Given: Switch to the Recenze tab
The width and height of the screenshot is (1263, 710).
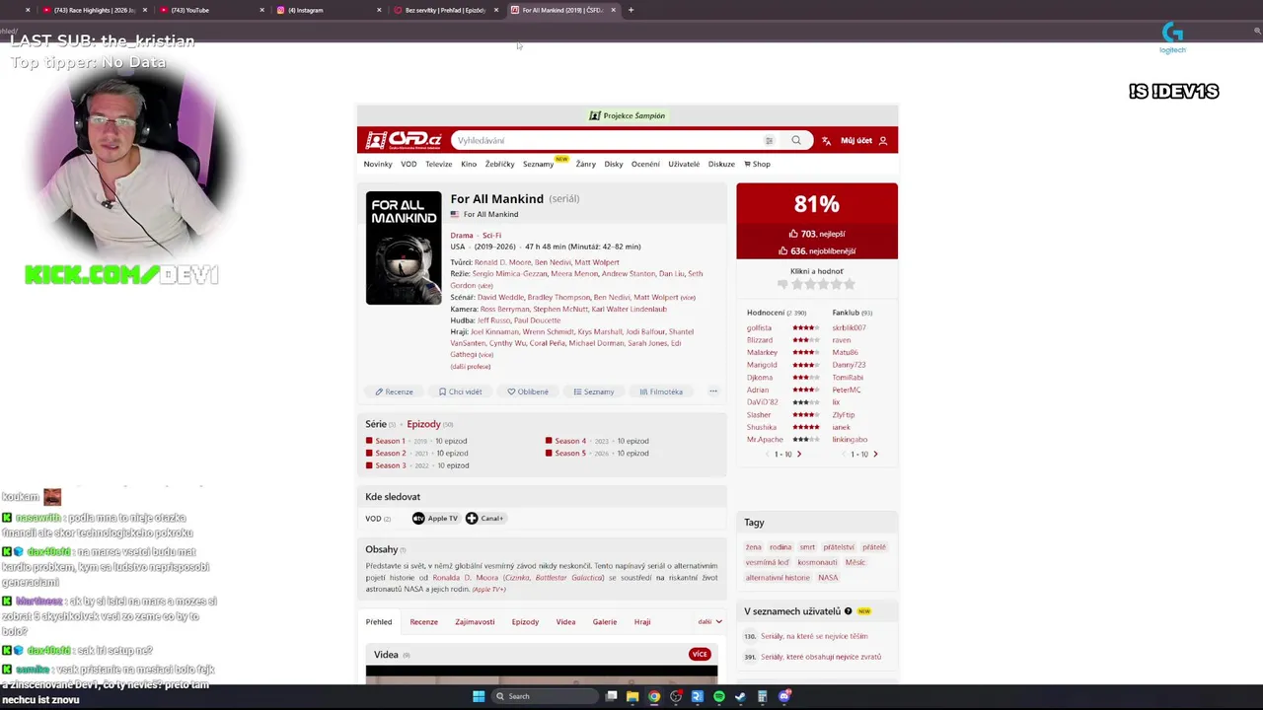Looking at the screenshot, I should click(424, 622).
